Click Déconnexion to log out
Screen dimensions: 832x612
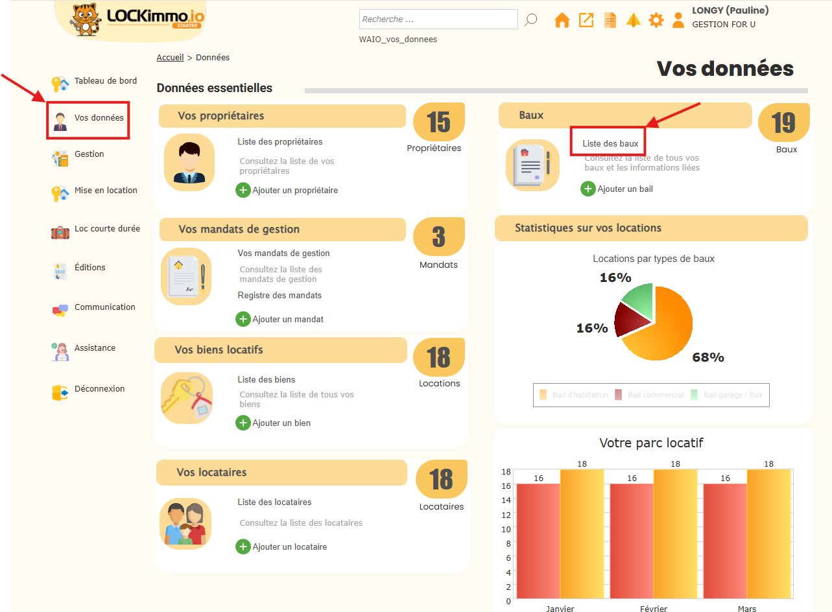pyautogui.click(x=99, y=389)
